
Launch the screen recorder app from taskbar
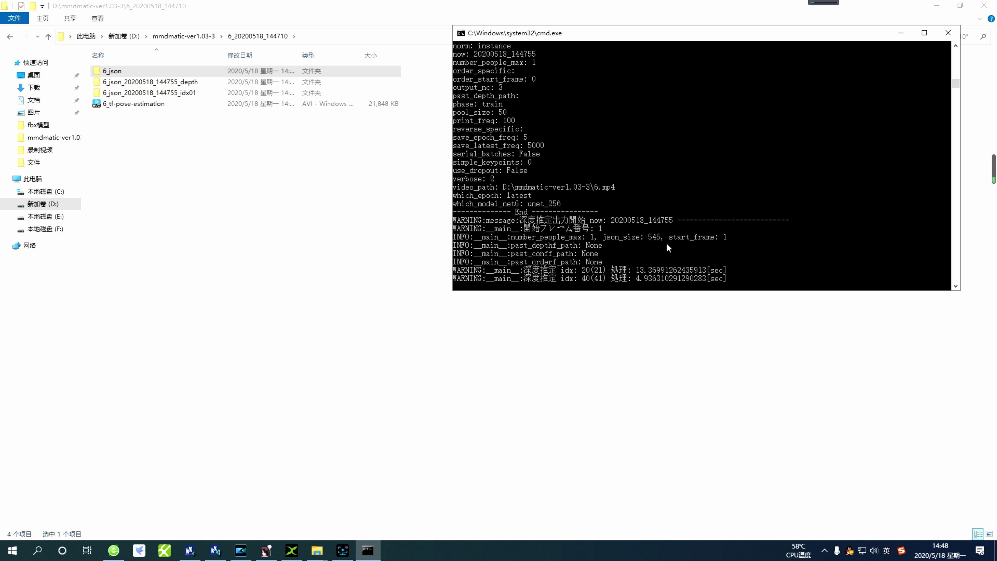tap(342, 551)
